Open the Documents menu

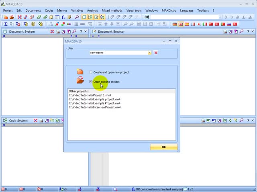click(x=33, y=10)
